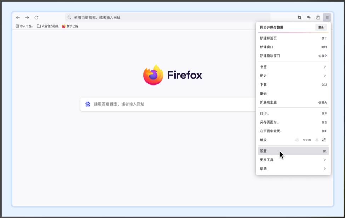Click 同步并保存数据 header in menu

click(271, 27)
